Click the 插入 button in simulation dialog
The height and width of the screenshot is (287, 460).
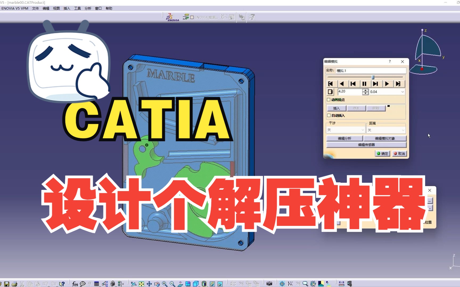pyautogui.click(x=336, y=108)
